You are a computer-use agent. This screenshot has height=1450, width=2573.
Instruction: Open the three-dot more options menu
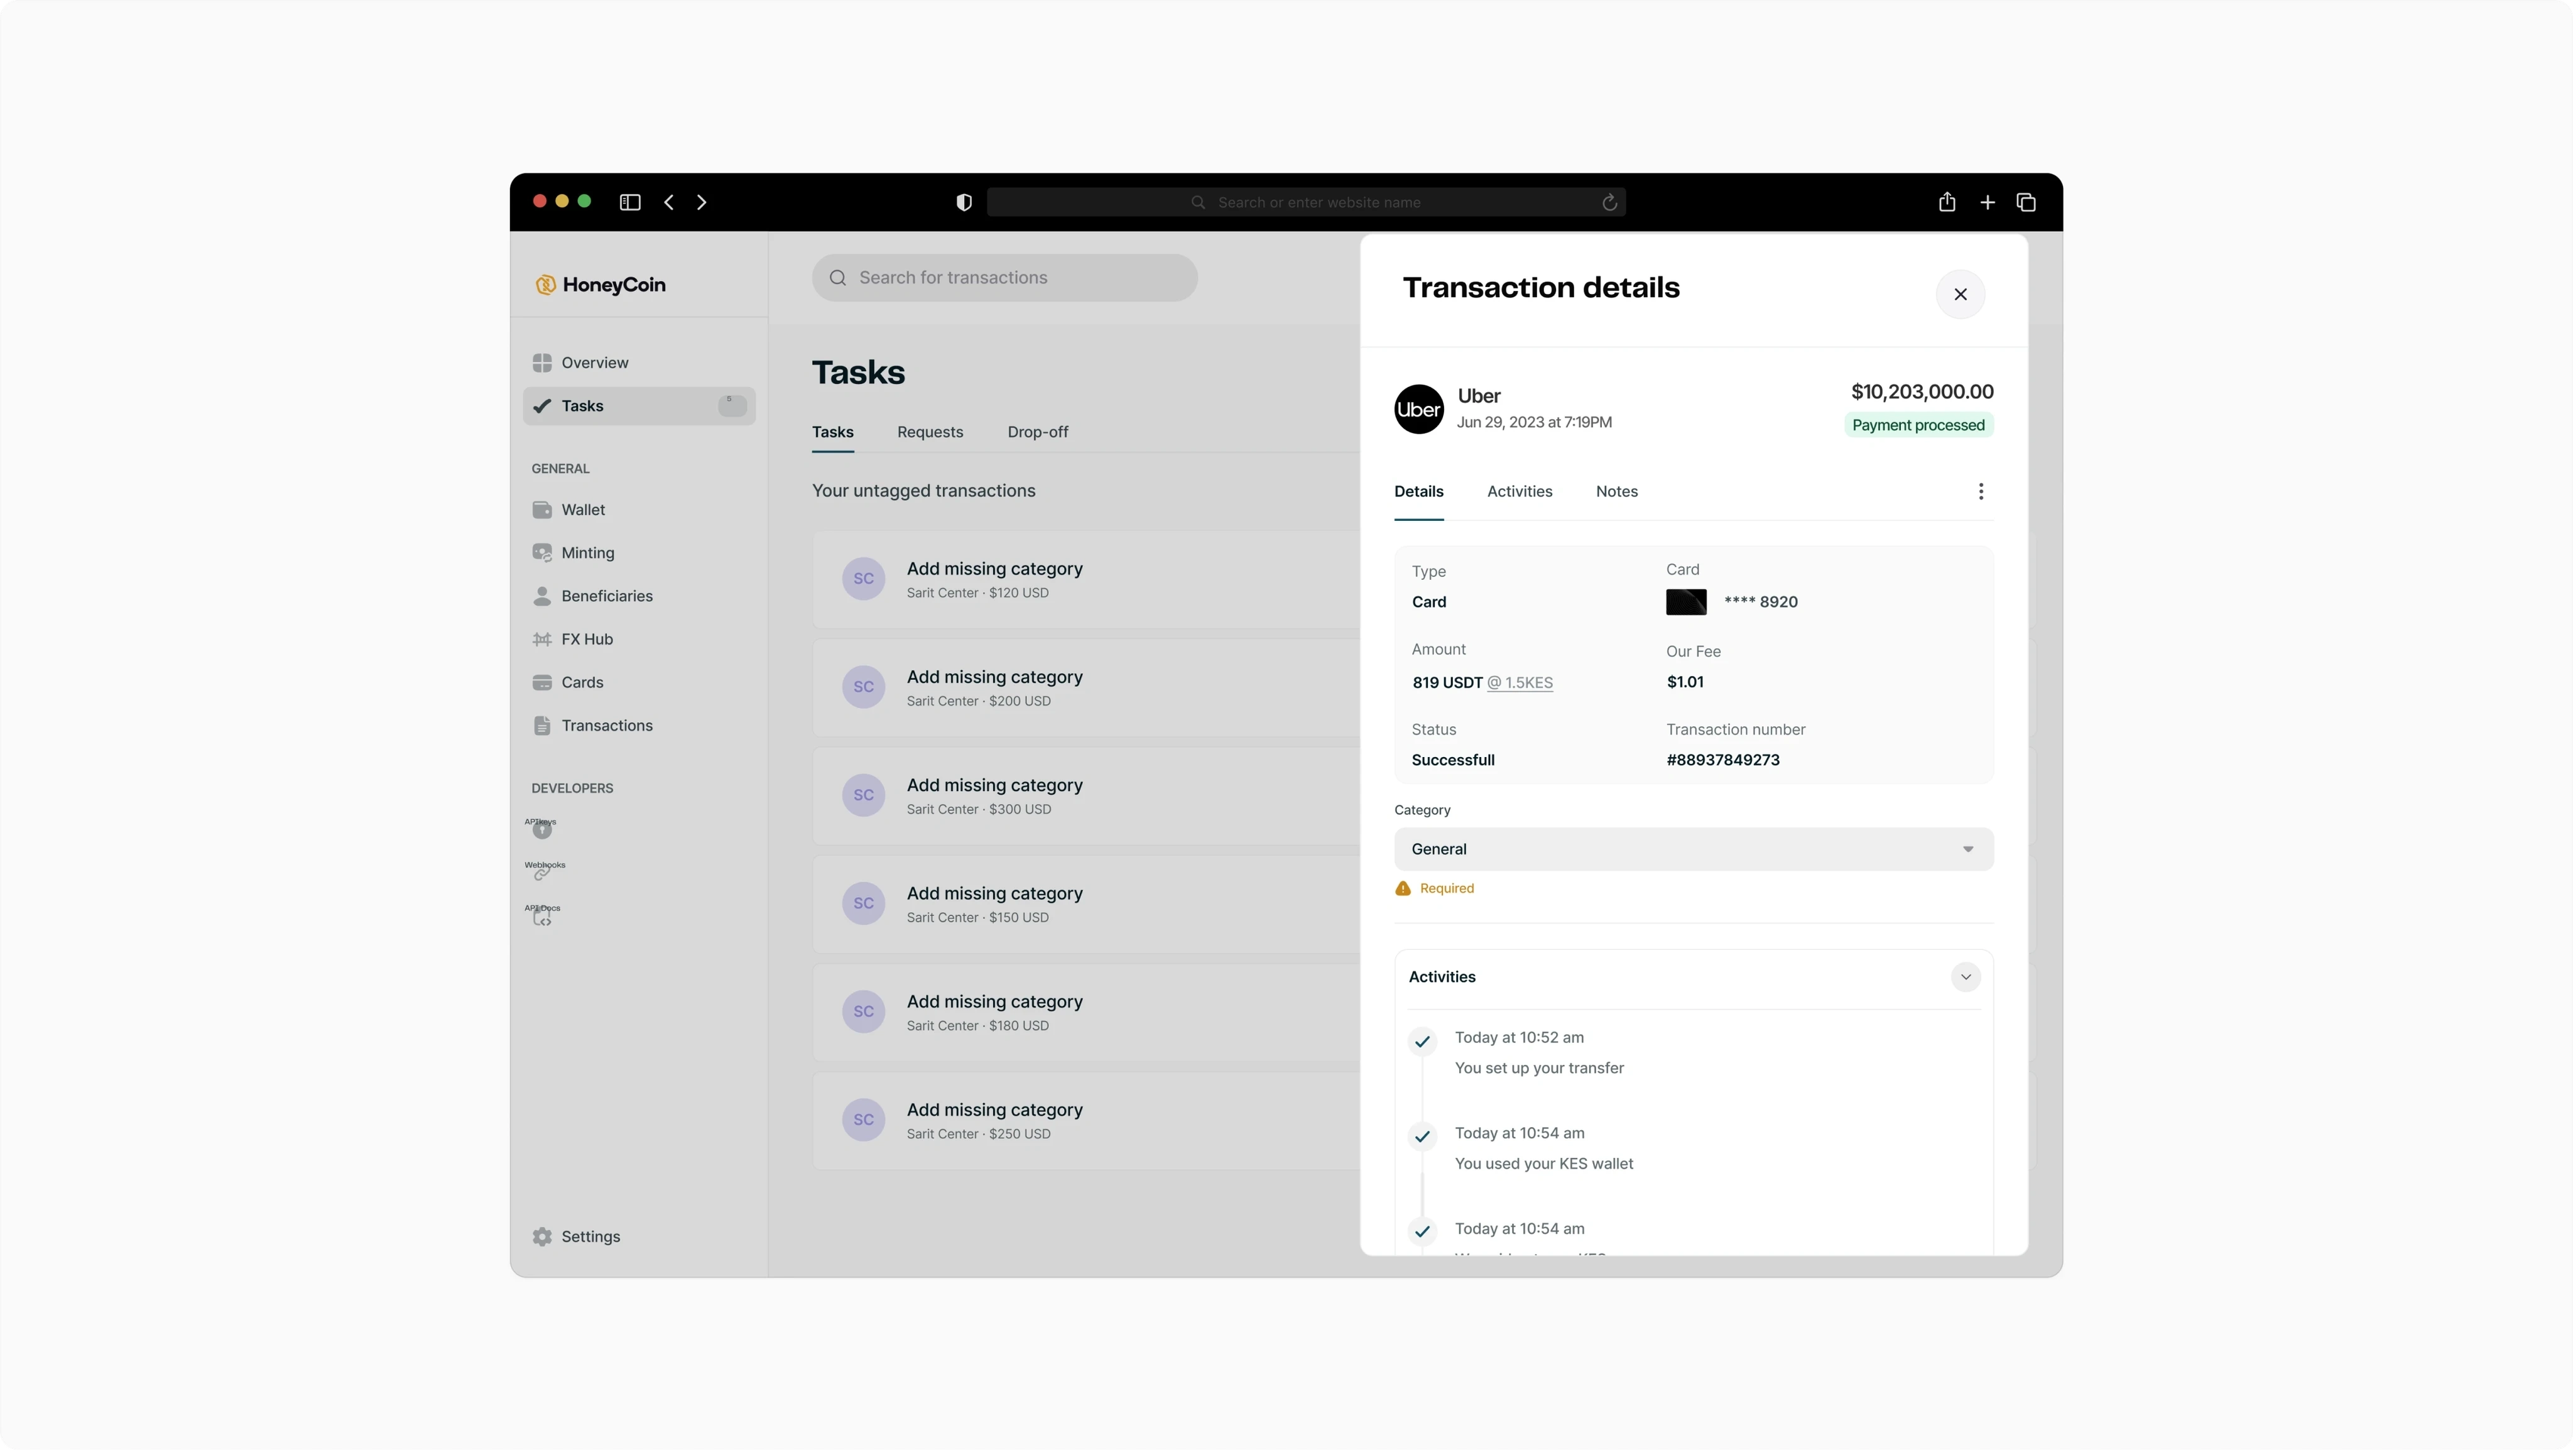[1981, 491]
